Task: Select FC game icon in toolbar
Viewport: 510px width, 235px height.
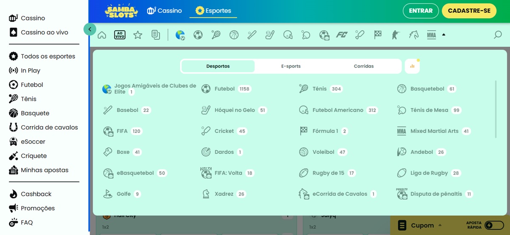Action: pyautogui.click(x=342, y=35)
